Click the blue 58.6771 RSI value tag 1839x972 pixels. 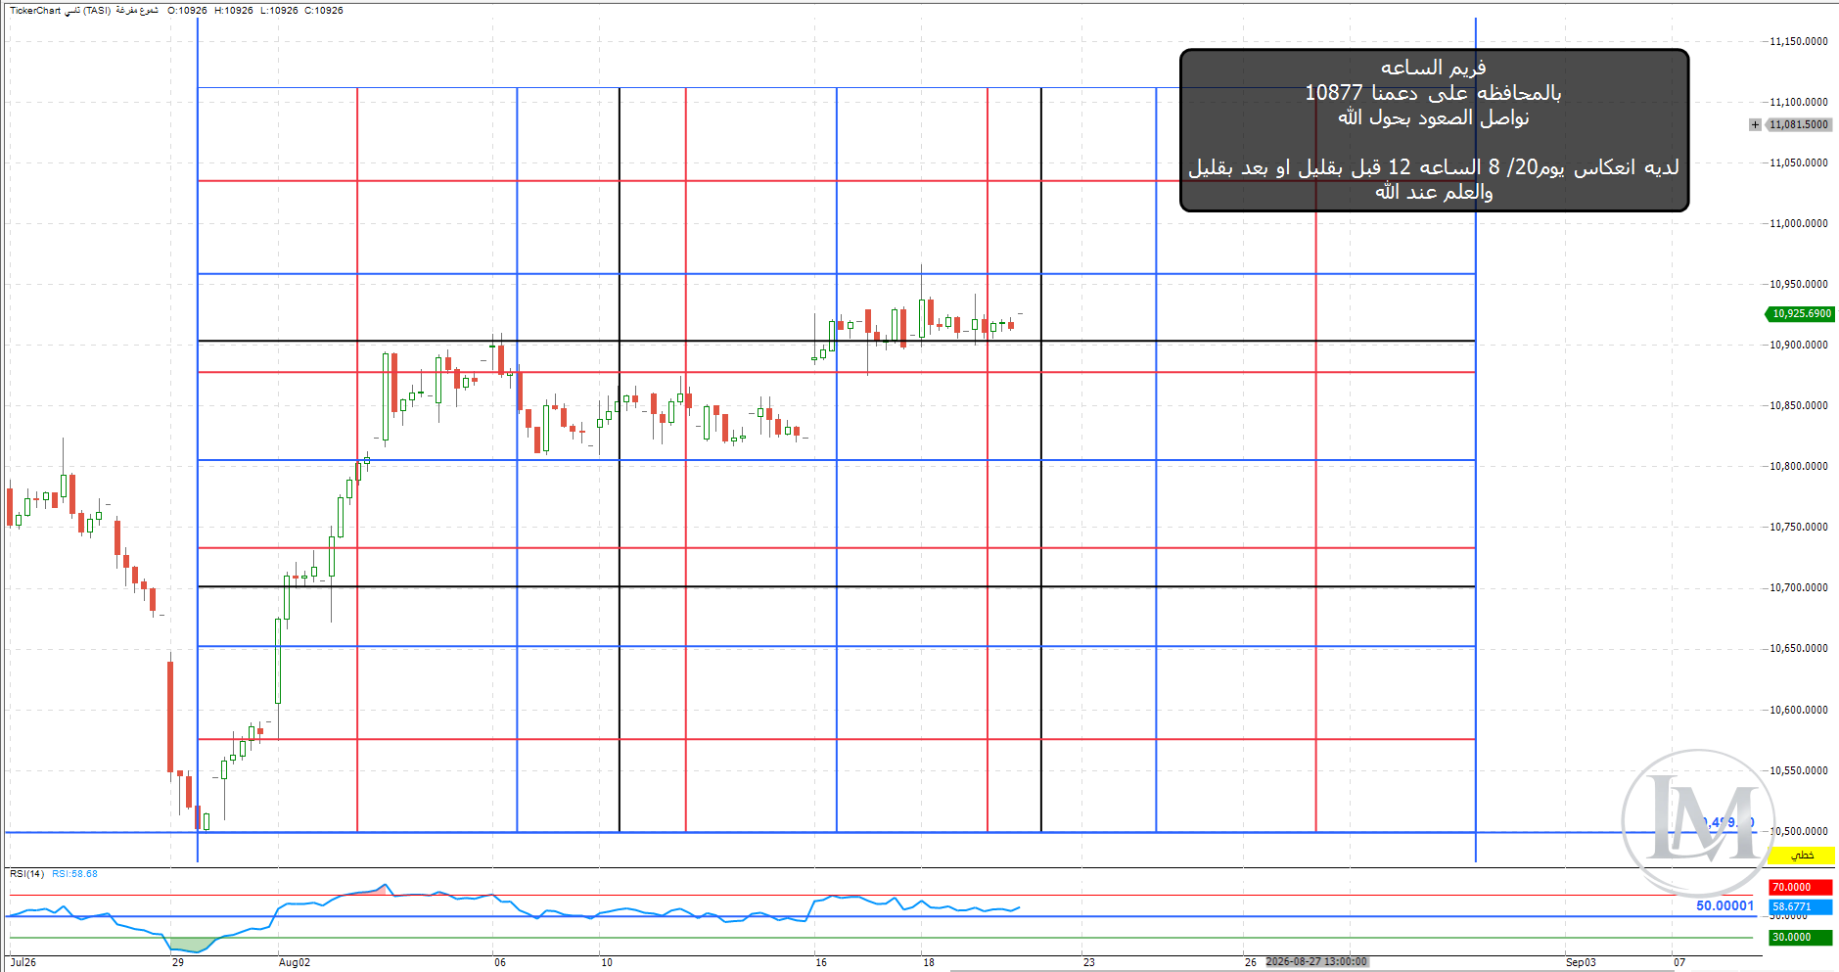[1800, 906]
